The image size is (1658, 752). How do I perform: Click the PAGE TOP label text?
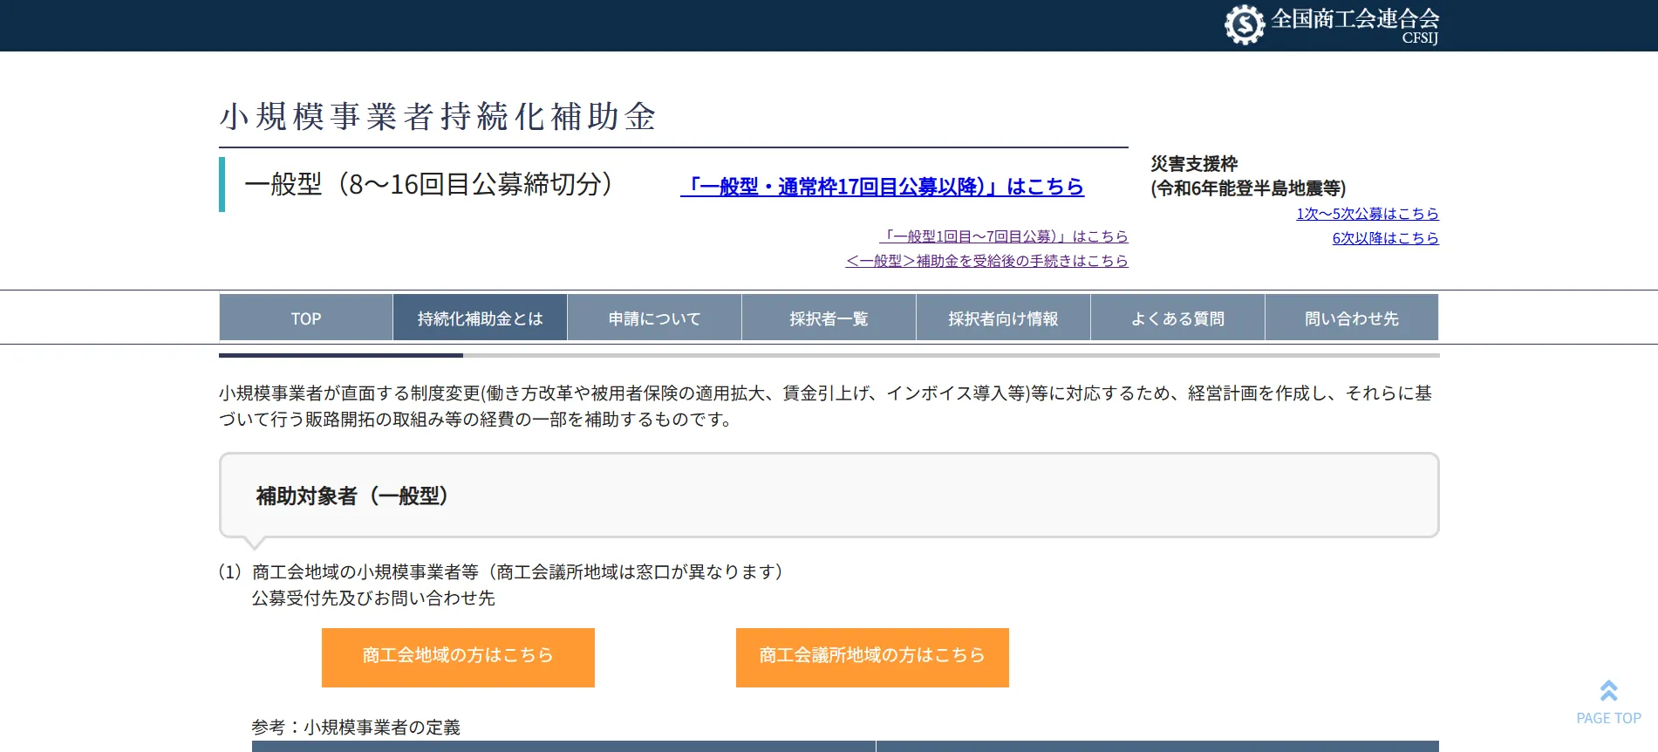[1609, 718]
